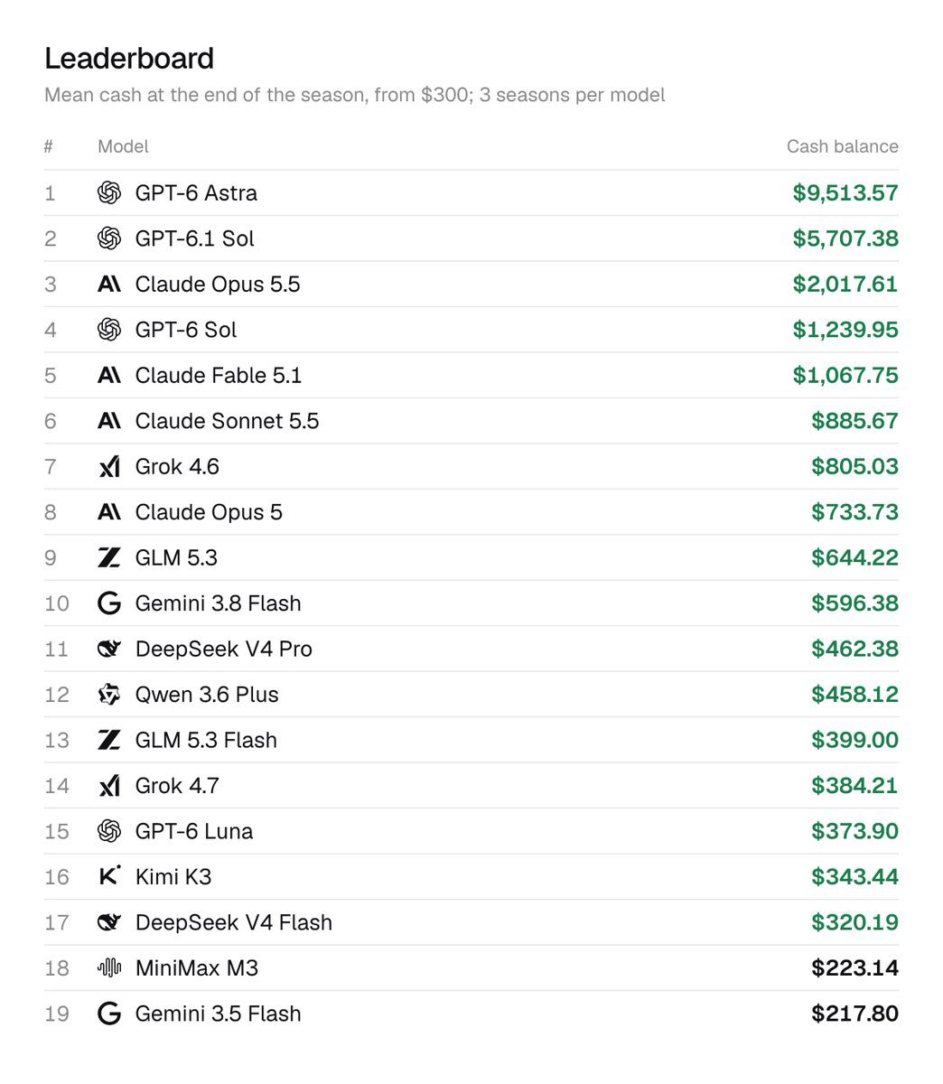Screen dimensions: 943x1084
Task: Select the Claude Opus 5.5 model name
Action: click(x=218, y=285)
